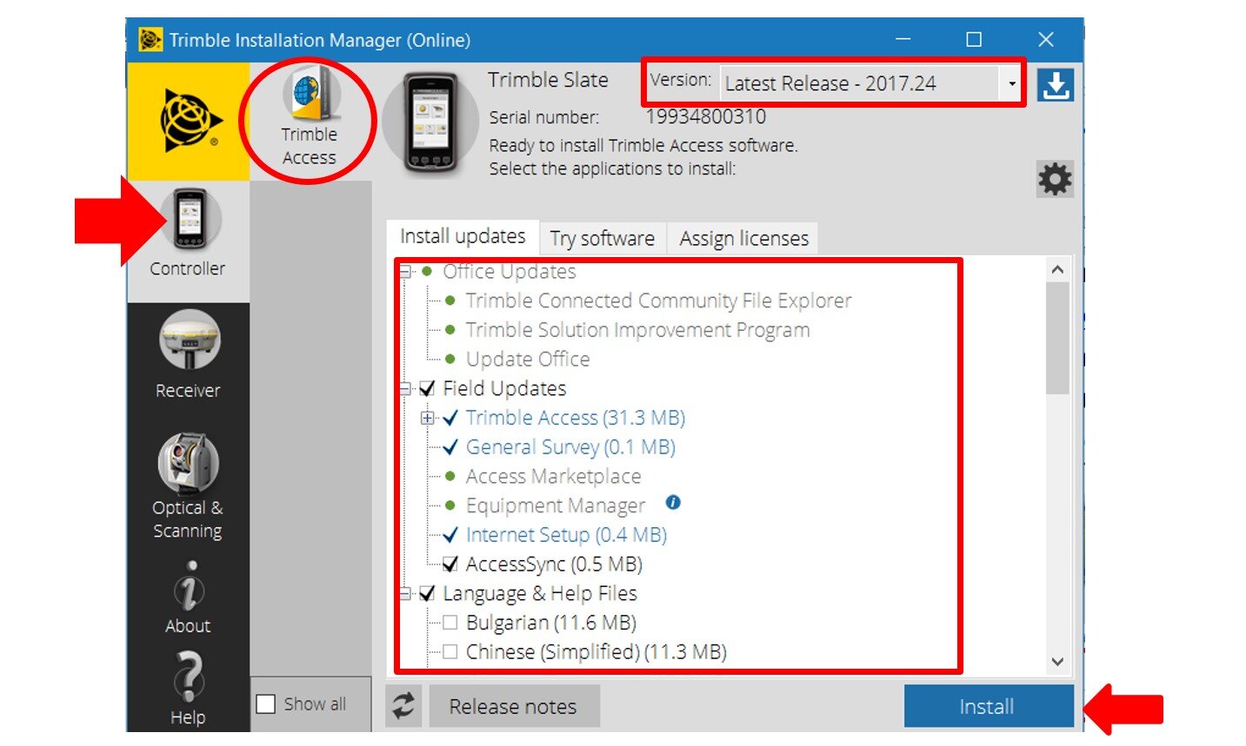The width and height of the screenshot is (1246, 746).
Task: Switch to the Try software tab
Action: pyautogui.click(x=603, y=238)
